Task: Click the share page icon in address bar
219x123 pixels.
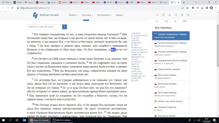Action: (183, 8)
